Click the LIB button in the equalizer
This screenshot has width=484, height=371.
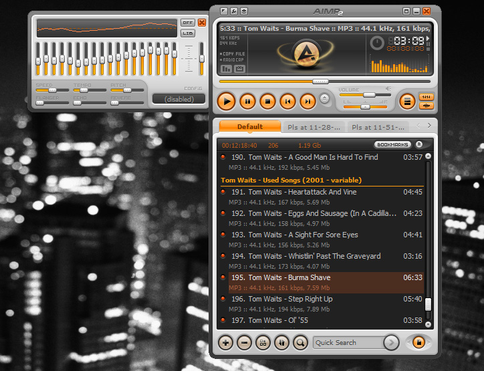pyautogui.click(x=187, y=33)
